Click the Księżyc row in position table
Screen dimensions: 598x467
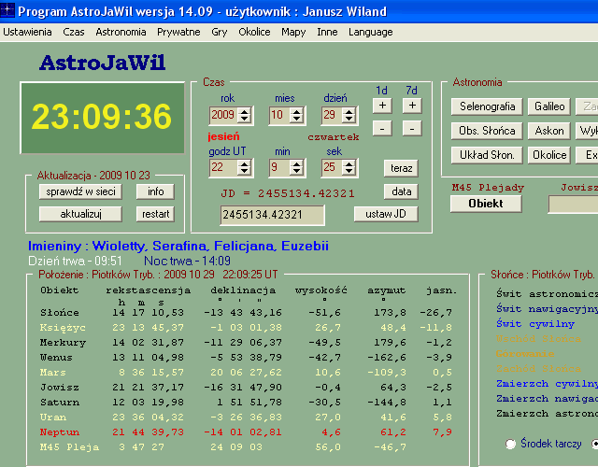click(246, 328)
